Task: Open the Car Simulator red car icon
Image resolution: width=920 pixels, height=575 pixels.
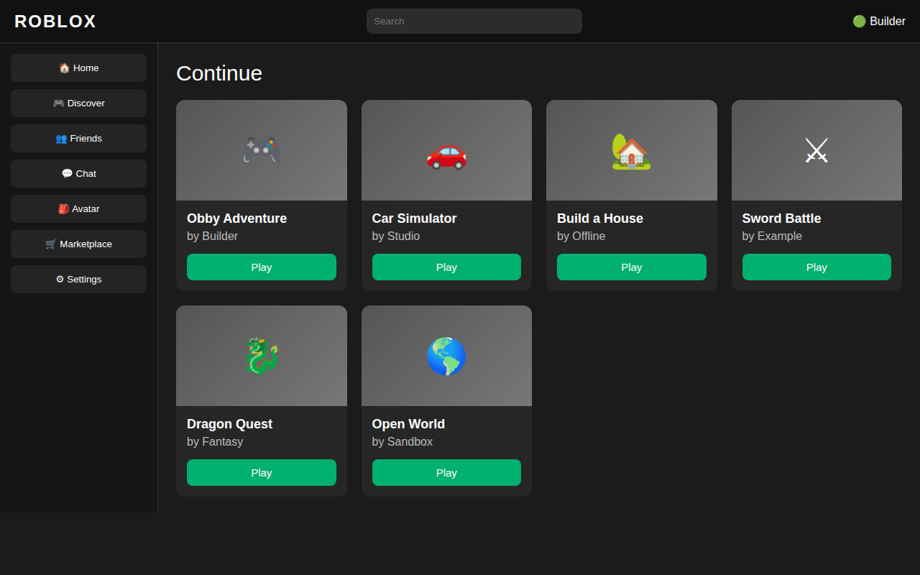Action: click(446, 151)
